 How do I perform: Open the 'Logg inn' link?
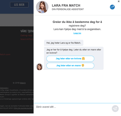[x=77, y=33]
